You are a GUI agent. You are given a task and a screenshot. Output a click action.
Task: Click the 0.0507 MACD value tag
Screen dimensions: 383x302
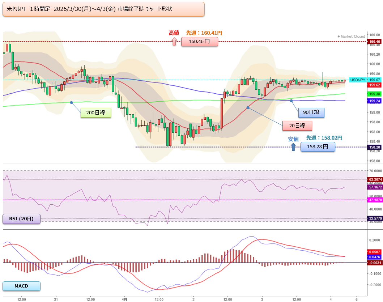(x=374, y=252)
